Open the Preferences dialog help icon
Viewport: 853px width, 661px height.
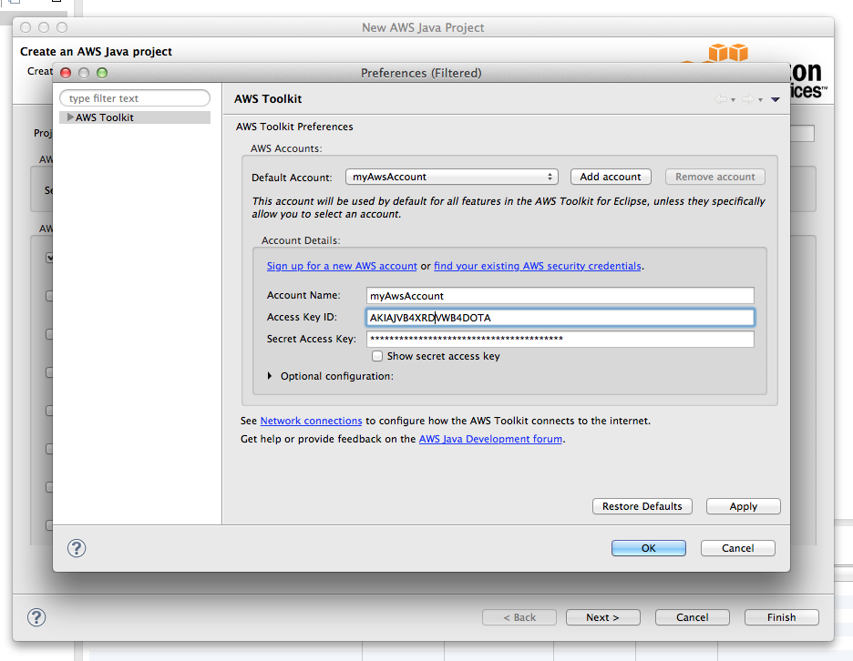(77, 548)
